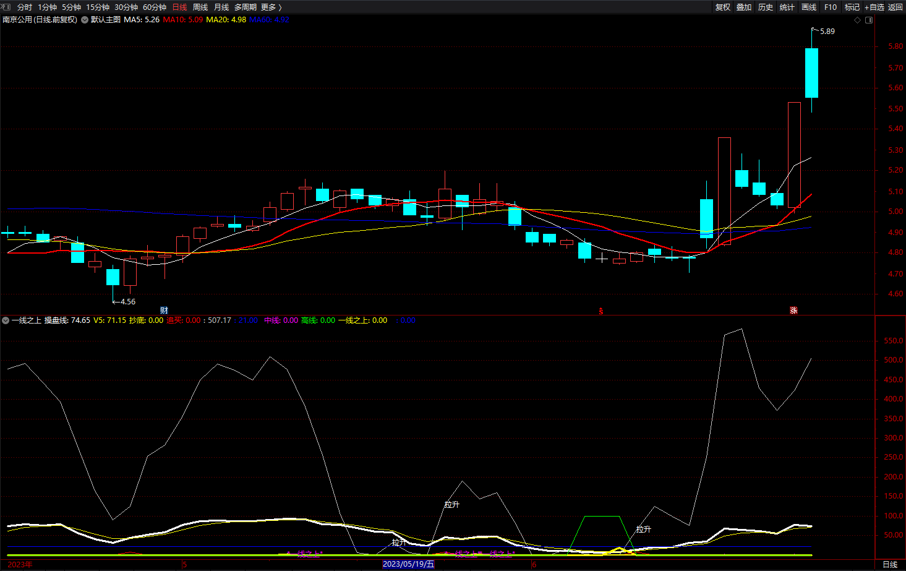This screenshot has width=906, height=571.
Task: Click the 复权 adjustment button
Action: click(x=722, y=7)
